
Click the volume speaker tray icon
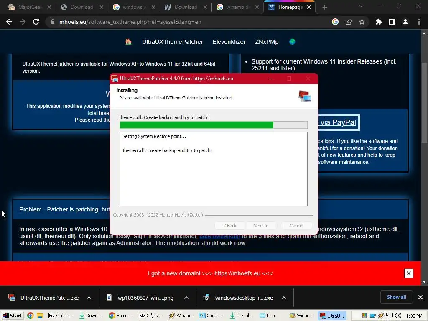tap(398, 316)
